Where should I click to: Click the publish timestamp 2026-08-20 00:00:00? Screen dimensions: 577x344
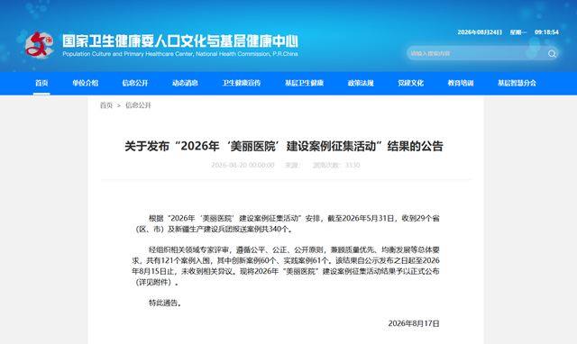click(x=243, y=166)
